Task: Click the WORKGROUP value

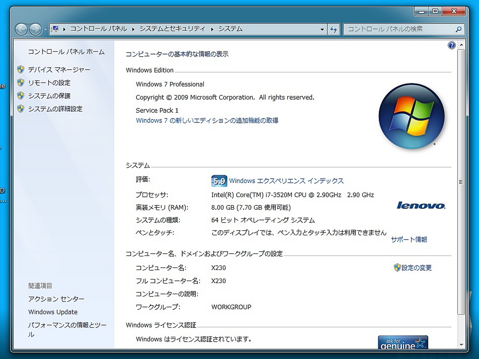Action: click(231, 307)
